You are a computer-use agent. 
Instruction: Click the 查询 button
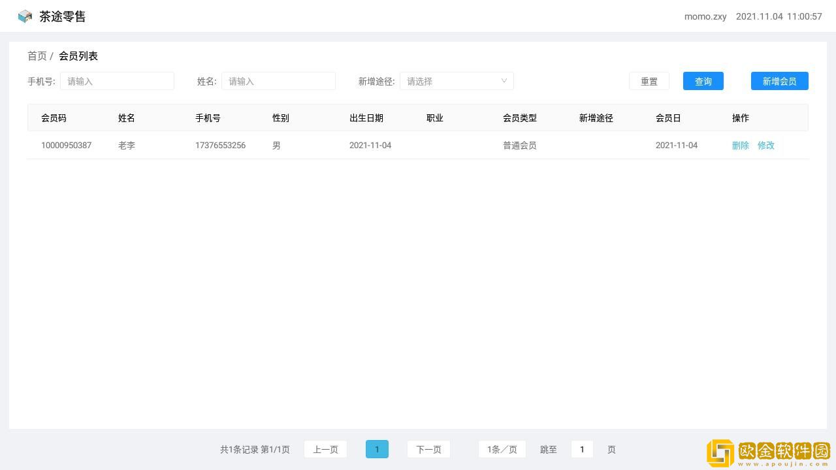(x=703, y=81)
